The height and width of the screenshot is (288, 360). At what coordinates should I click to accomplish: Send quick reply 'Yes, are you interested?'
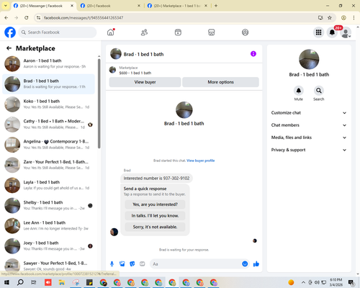[155, 204]
